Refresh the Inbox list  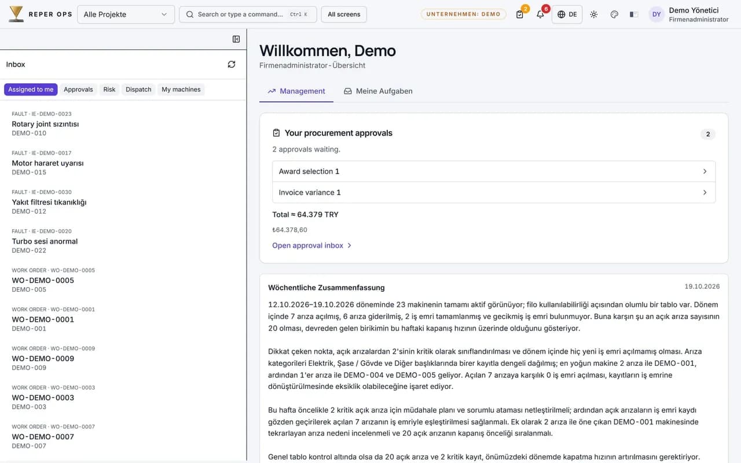pyautogui.click(x=232, y=64)
